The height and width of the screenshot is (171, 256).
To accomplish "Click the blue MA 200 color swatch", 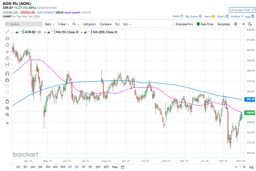I will (x=91, y=32).
